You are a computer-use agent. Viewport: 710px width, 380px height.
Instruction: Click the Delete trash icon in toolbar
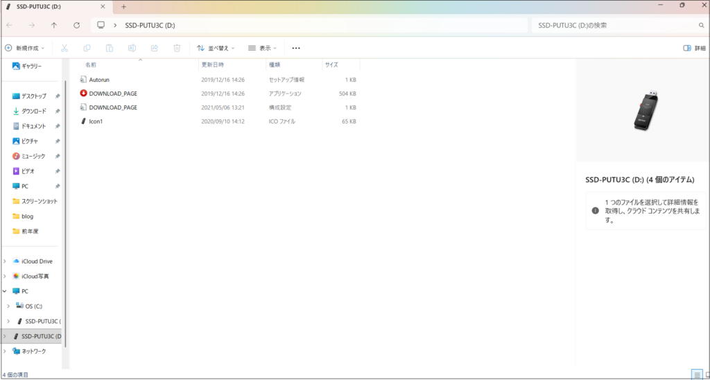pyautogui.click(x=177, y=49)
